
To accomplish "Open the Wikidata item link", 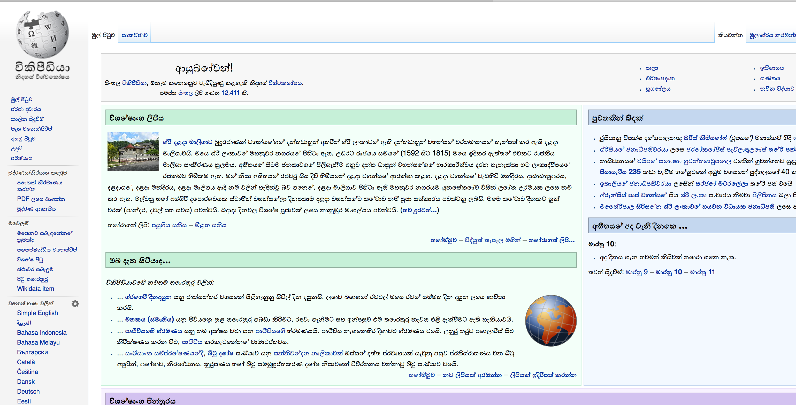I will click(x=36, y=289).
